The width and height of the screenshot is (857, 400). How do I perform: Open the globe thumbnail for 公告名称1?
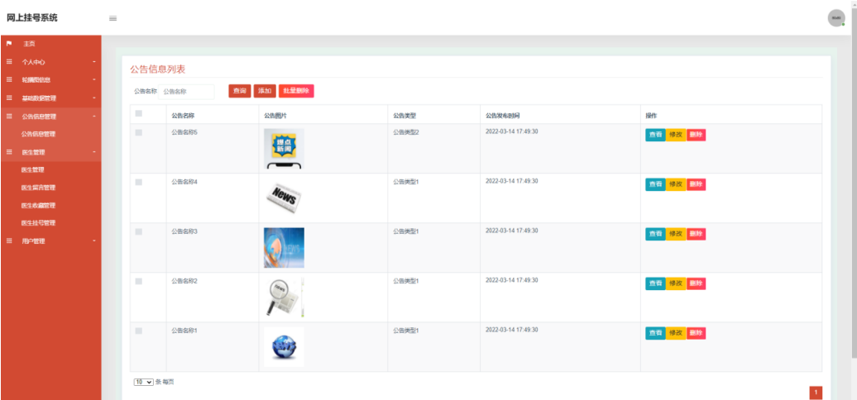[284, 346]
